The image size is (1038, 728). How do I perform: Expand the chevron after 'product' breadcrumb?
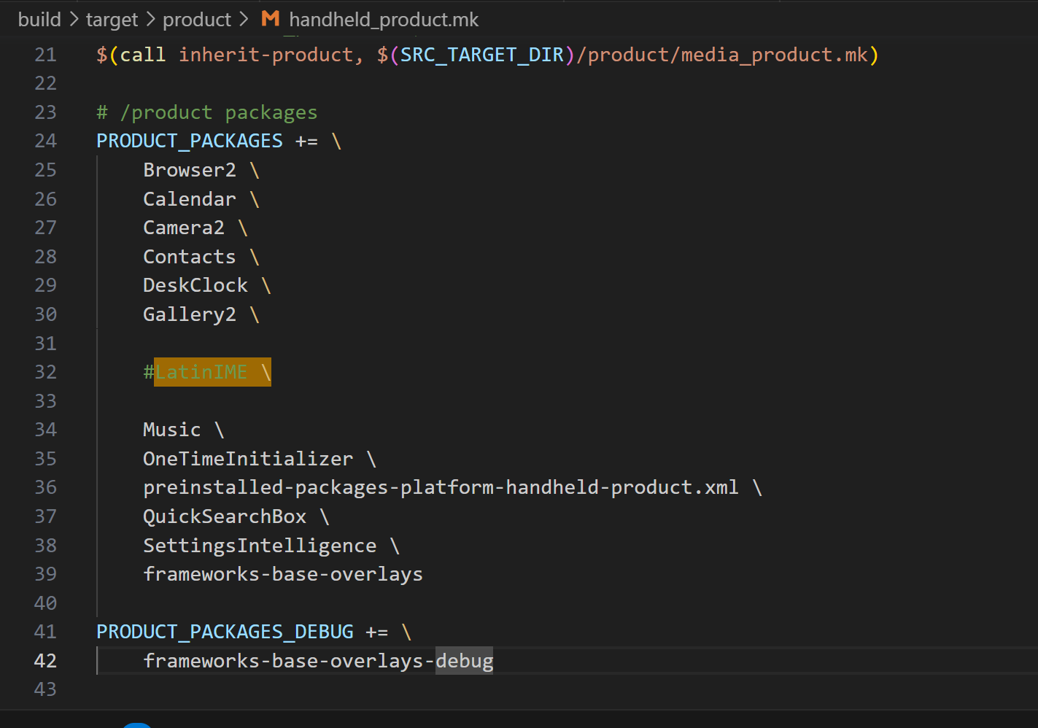[244, 20]
